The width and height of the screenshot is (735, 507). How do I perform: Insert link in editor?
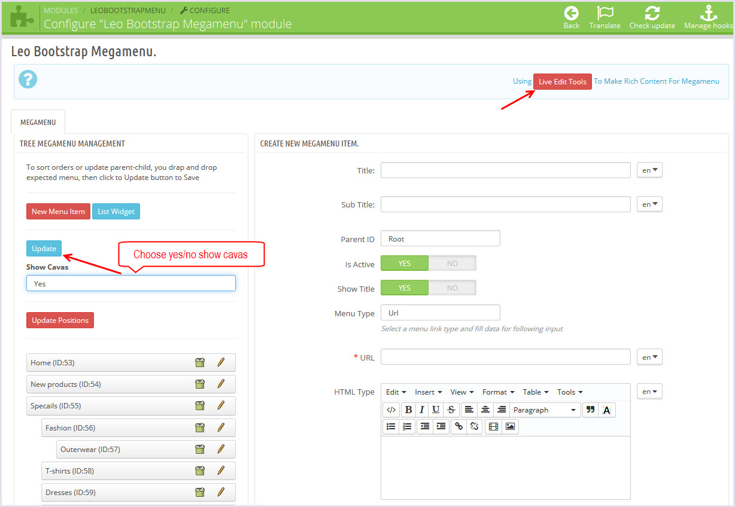pyautogui.click(x=458, y=426)
